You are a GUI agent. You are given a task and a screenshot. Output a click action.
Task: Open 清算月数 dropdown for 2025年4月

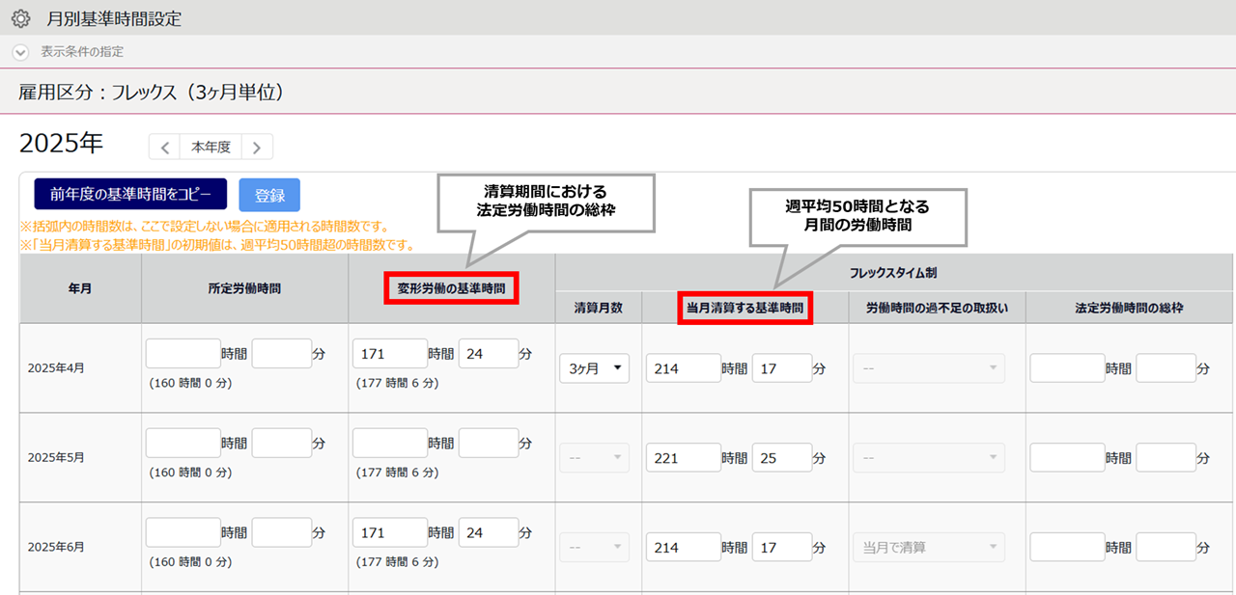click(595, 368)
